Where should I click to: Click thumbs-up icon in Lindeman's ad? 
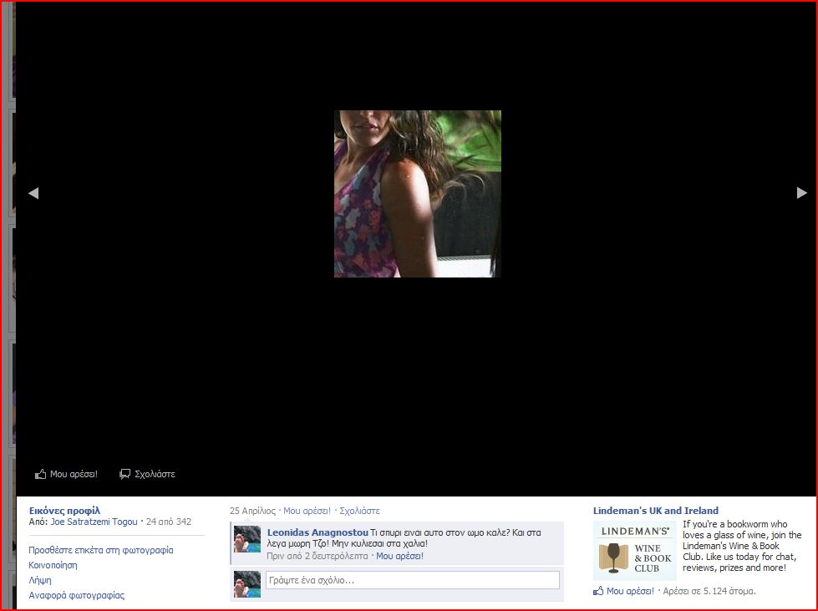coord(598,591)
